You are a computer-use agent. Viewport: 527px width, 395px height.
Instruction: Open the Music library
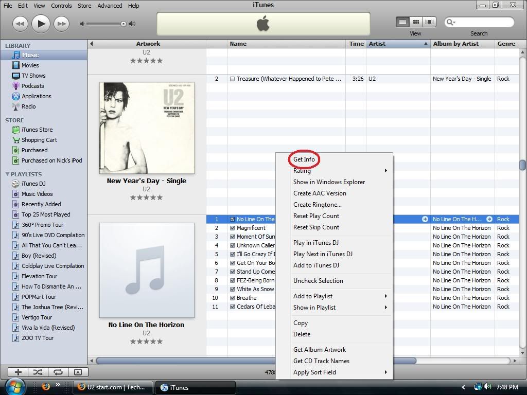(x=30, y=55)
